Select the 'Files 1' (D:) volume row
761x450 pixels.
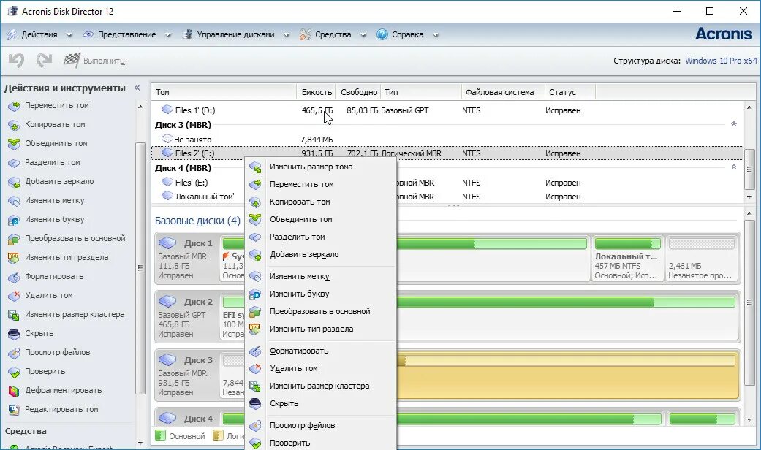tap(447, 110)
